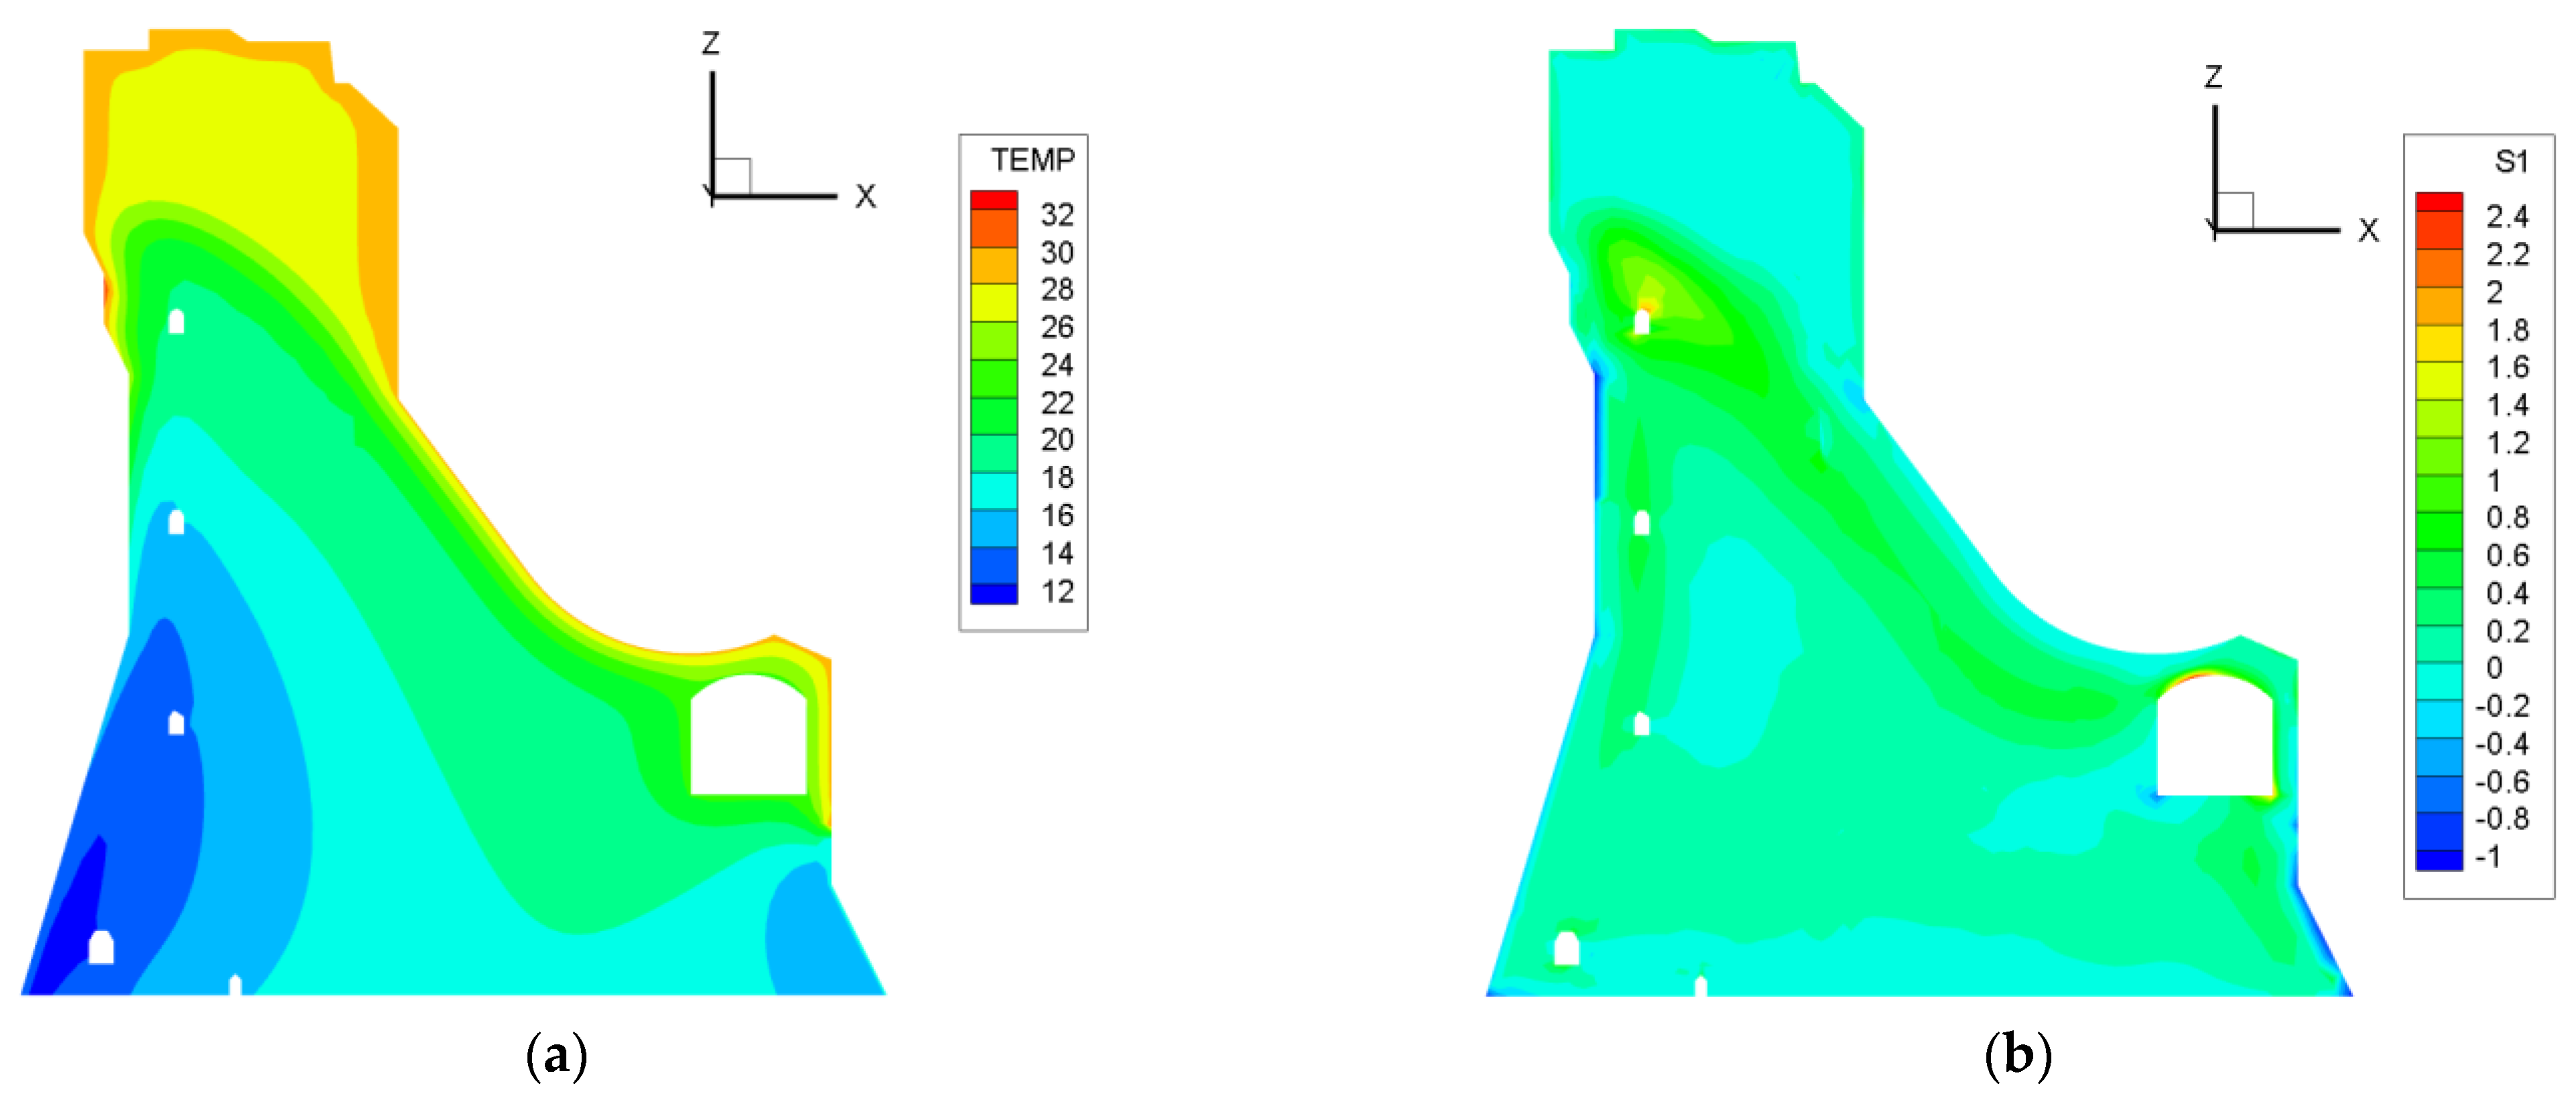Screen dimensions: 2576x1104
Task: Click the dark blue 12 swatch in TEMP legend
Action: (x=993, y=593)
